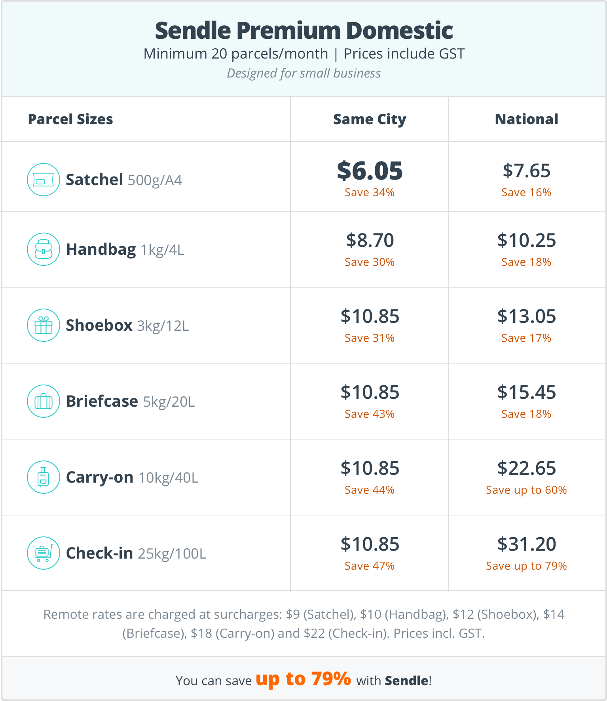Select the $15.45 Briefcase National price
This screenshot has height=701, width=607.
tap(526, 392)
